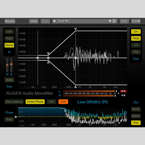Click the View label
The height and width of the screenshot is (145, 145).
[136, 59]
